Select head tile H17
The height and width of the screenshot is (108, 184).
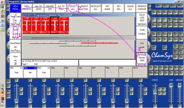pos(36,25)
